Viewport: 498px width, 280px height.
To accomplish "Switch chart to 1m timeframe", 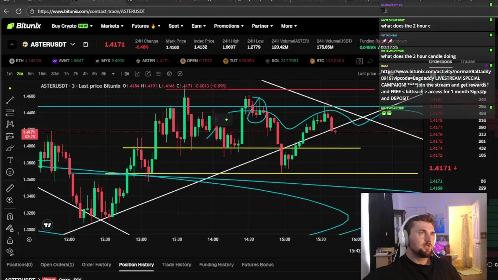I will click(9, 73).
